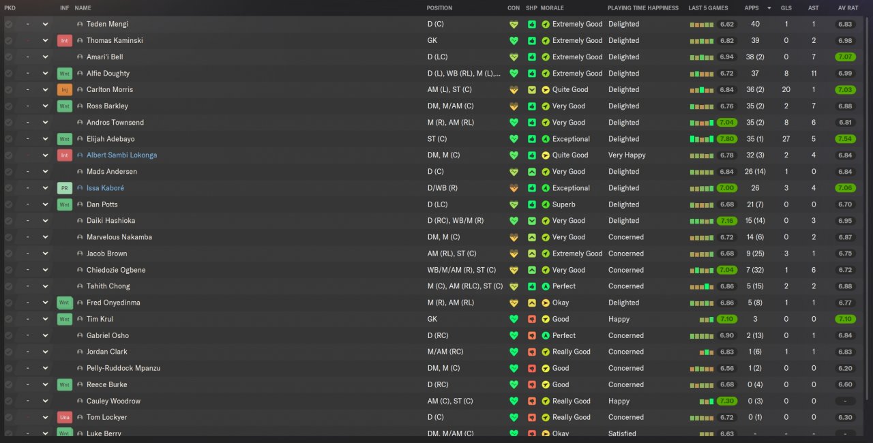This screenshot has height=443, width=873.
Task: Open the position dropdown for Jordan Clark
Action: (x=45, y=351)
